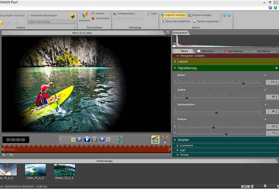The height and width of the screenshot is (189, 279).
Task: Jump to the next frame
Action: coord(102,139)
